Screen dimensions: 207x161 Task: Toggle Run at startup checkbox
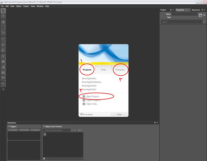pyautogui.click(x=81, y=114)
